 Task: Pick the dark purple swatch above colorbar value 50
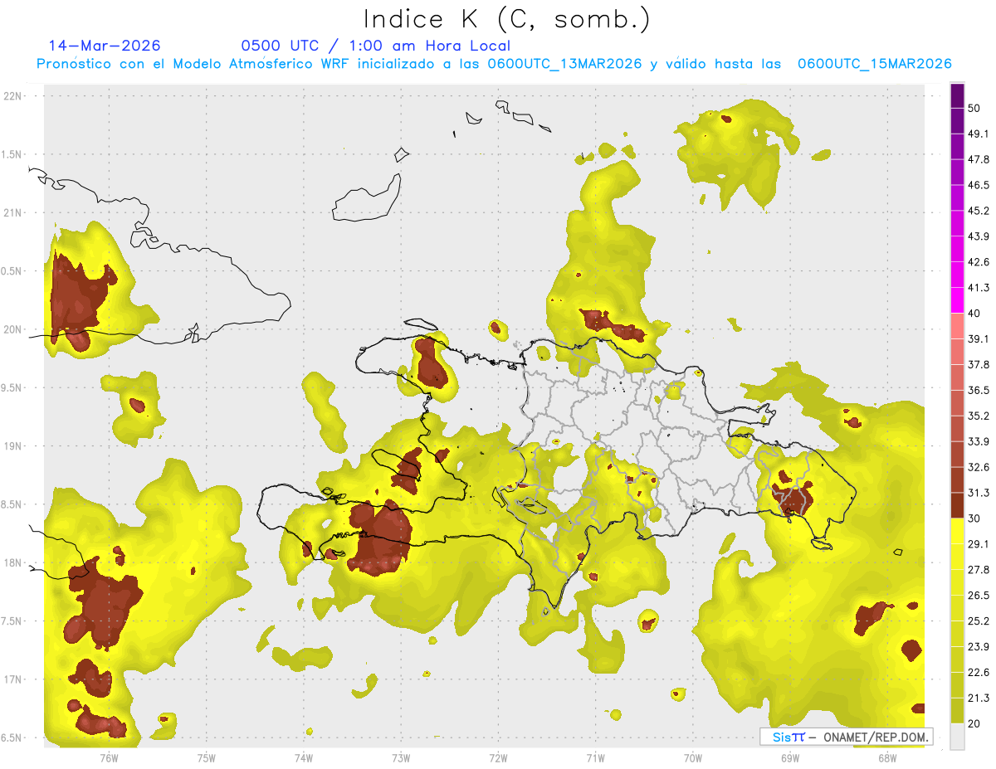tap(957, 95)
